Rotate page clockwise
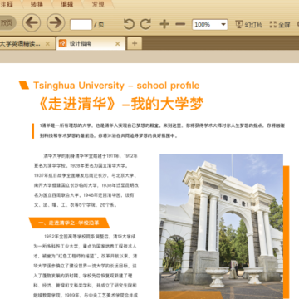299x299 pixels. tap(145, 24)
